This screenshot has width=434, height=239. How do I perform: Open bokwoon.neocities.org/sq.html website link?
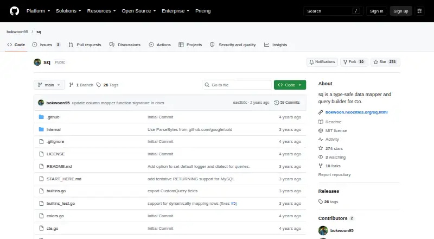click(x=356, y=112)
